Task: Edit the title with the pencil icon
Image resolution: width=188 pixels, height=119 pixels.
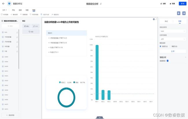Action: pos(101,4)
